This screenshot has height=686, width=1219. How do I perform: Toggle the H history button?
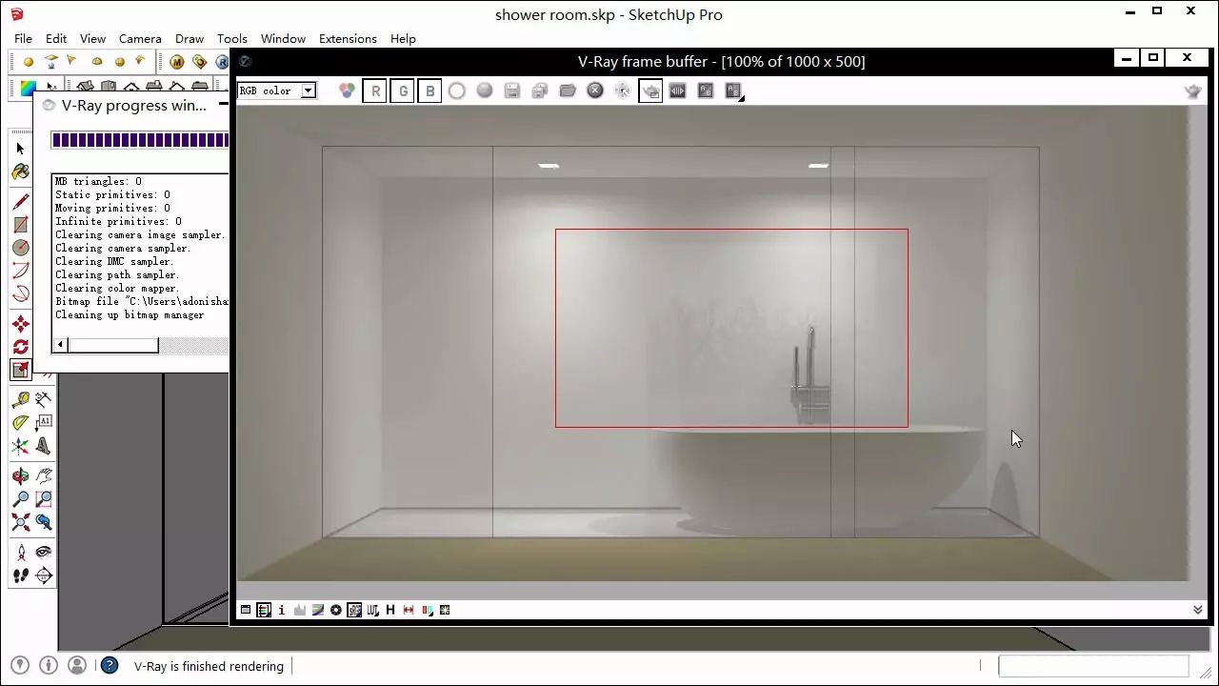pos(390,610)
